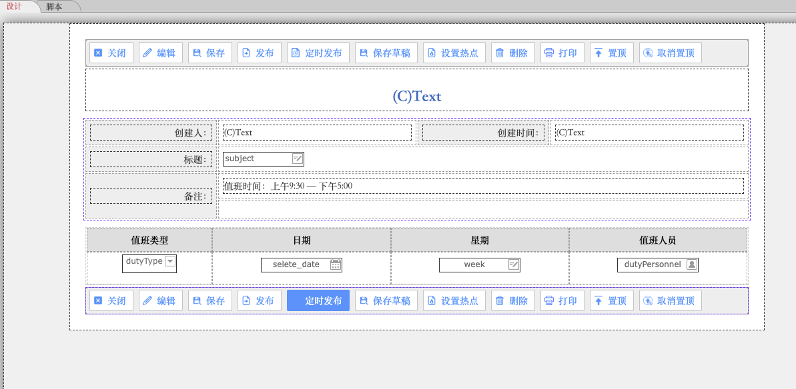Viewport: 796px width, 389px height.
Task: Click the 值班类型 column header
Action: point(149,240)
